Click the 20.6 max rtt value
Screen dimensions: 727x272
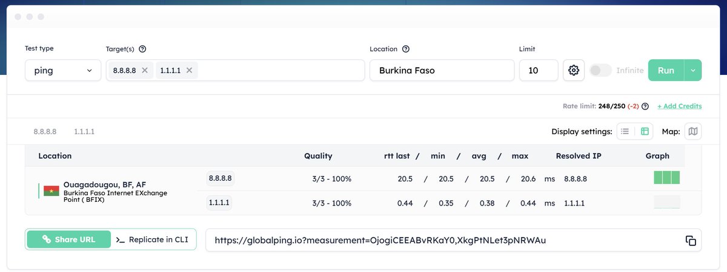coord(528,179)
